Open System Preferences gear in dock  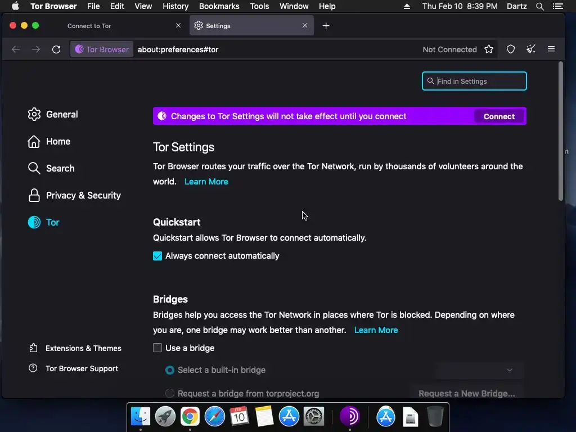[313, 417]
